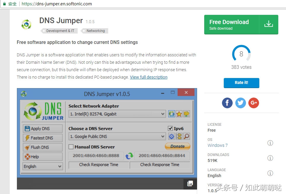Open the Windows 7 OS link

tap(218, 145)
